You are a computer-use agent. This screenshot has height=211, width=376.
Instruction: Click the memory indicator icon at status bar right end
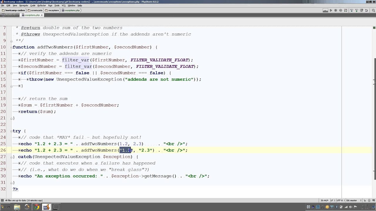coord(374,200)
